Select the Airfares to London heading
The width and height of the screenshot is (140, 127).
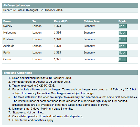click(x=17, y=5)
